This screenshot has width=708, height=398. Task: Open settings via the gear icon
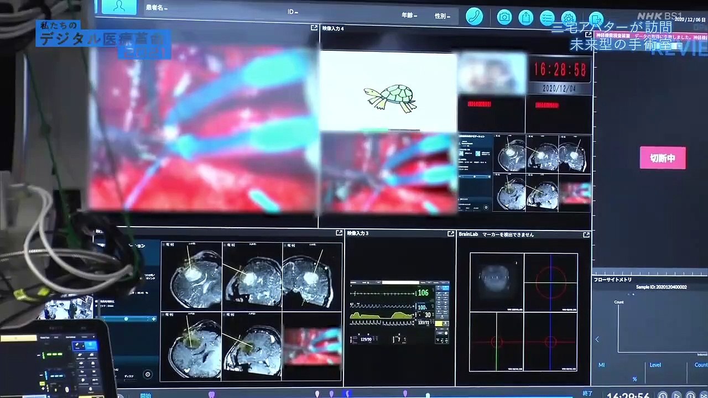[x=569, y=19]
